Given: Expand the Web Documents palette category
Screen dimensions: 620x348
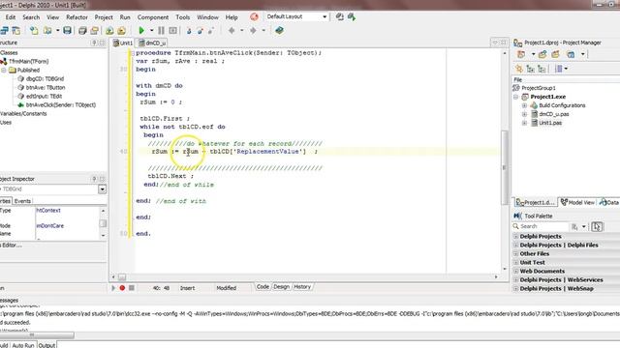Looking at the screenshot, I should (x=515, y=271).
